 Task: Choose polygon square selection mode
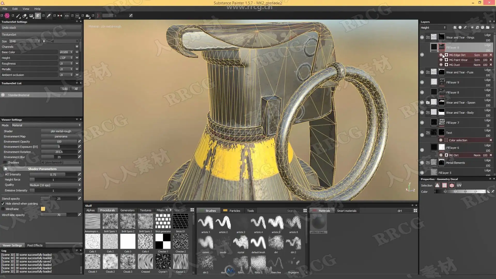444,185
